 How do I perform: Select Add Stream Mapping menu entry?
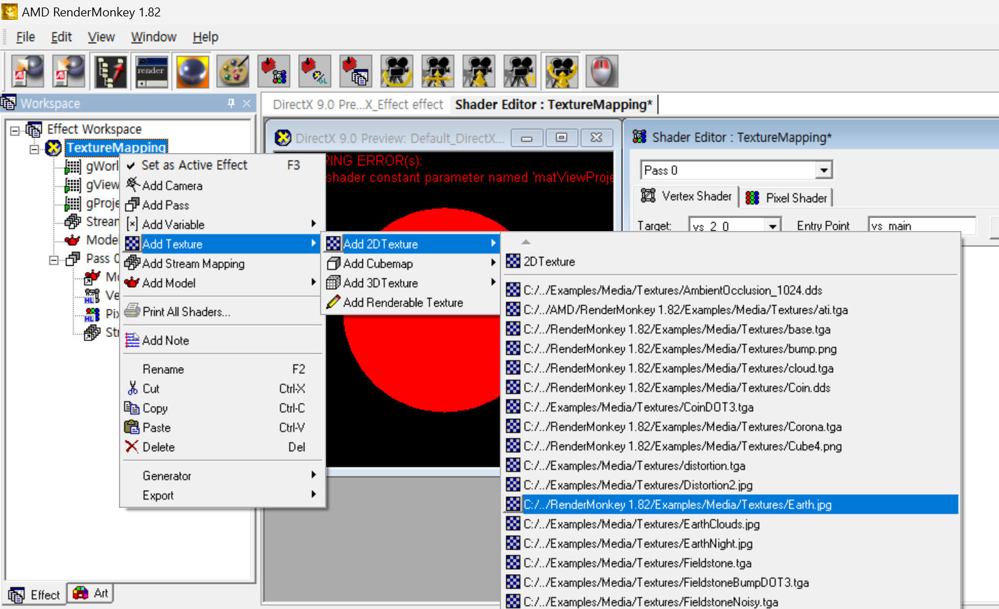point(222,263)
